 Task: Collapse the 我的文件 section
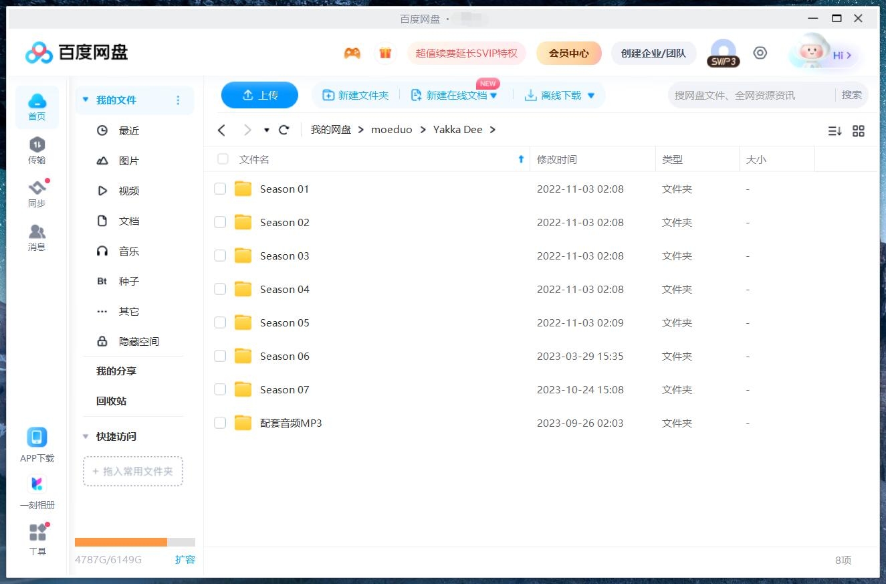[86, 99]
